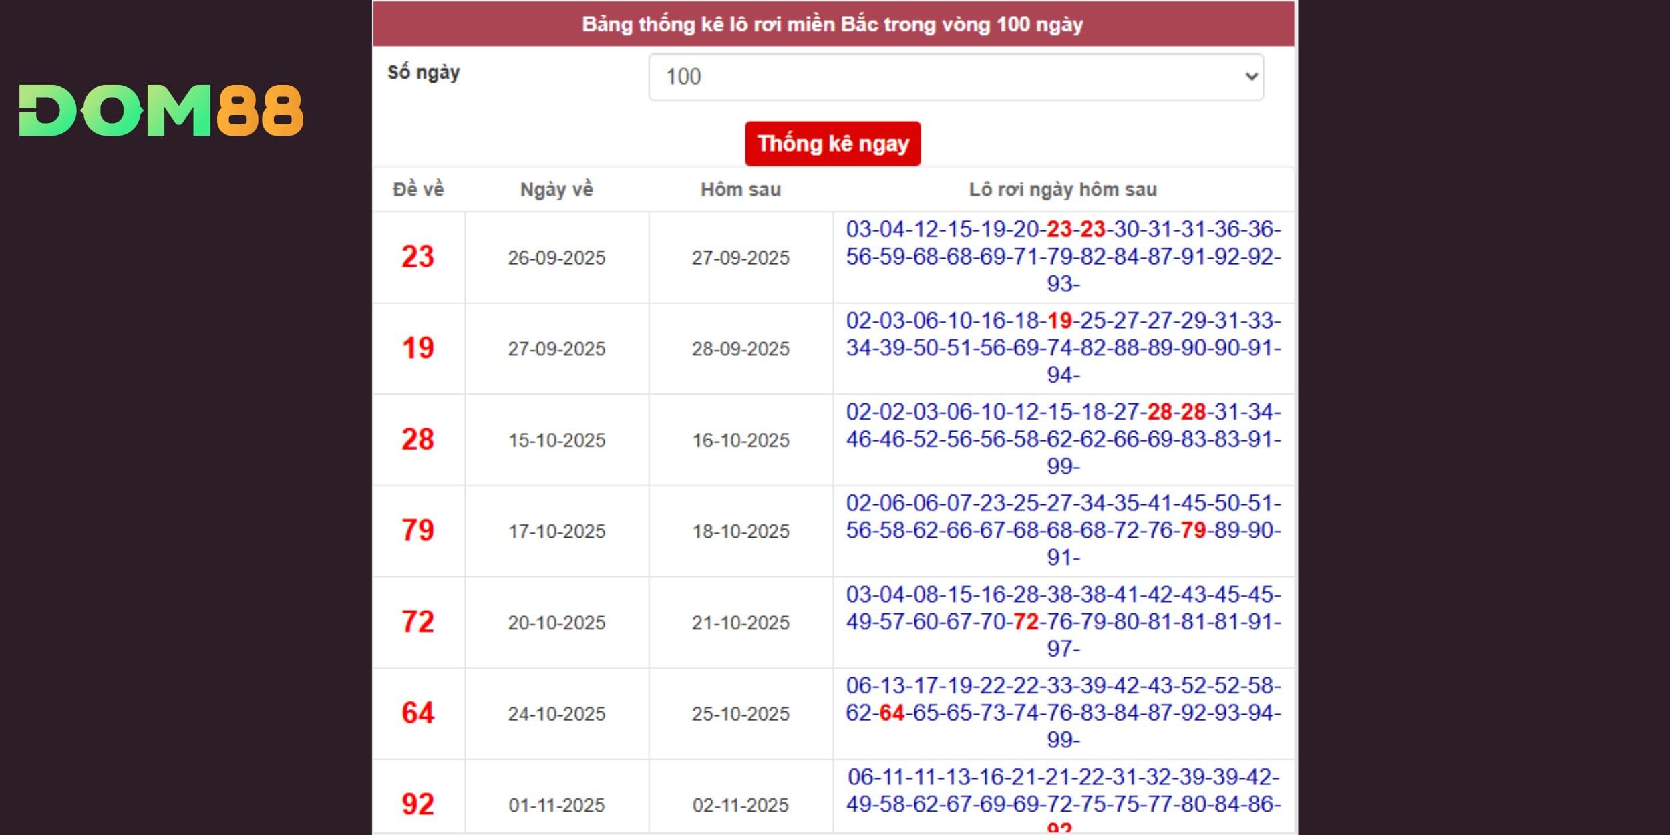Click the Đề về column header
The height and width of the screenshot is (835, 1670).
(x=418, y=190)
